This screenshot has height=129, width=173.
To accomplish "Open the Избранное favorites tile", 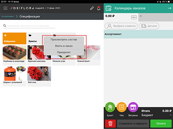I will [15, 39].
